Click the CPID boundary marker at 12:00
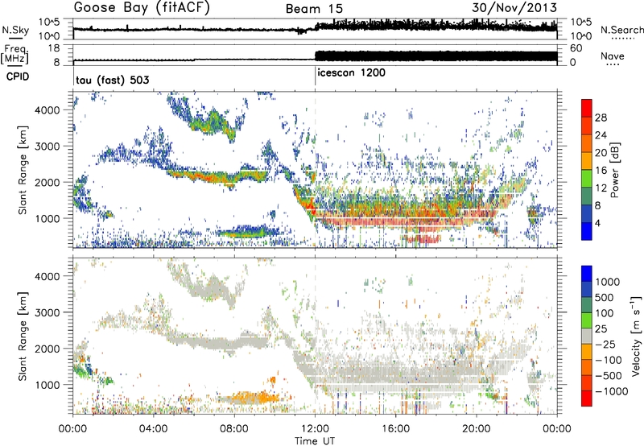644x446 pixels. [x=315, y=76]
